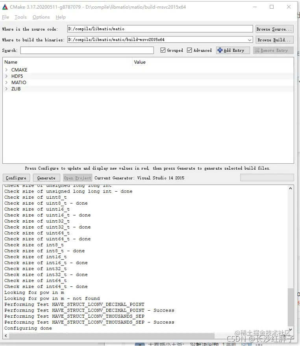300x346 pixels.
Task: Click the source code path field
Action: tap(160, 29)
